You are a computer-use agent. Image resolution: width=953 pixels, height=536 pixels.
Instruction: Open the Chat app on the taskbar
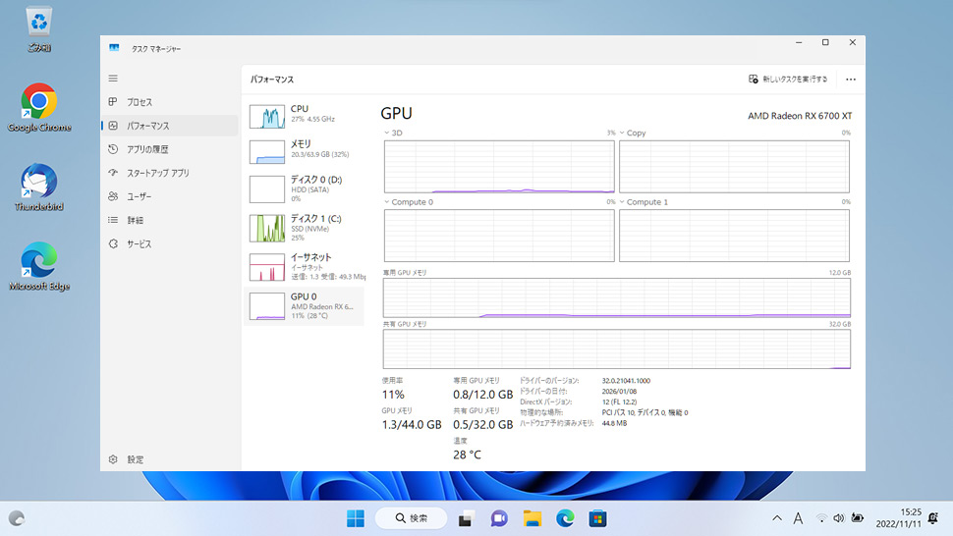click(x=499, y=518)
